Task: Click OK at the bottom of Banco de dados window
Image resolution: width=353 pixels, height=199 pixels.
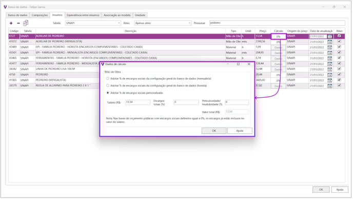Action: (321, 190)
